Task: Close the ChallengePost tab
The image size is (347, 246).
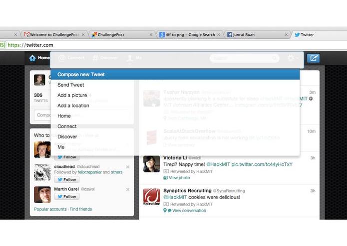Action: coord(151,35)
